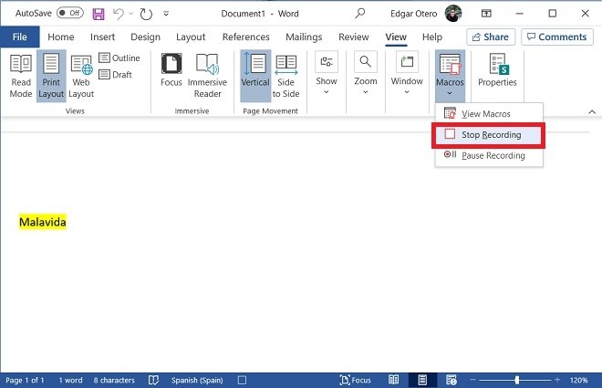Screen dimensions: 602x388
Task: Switch to Web Layout view
Action: click(81, 76)
